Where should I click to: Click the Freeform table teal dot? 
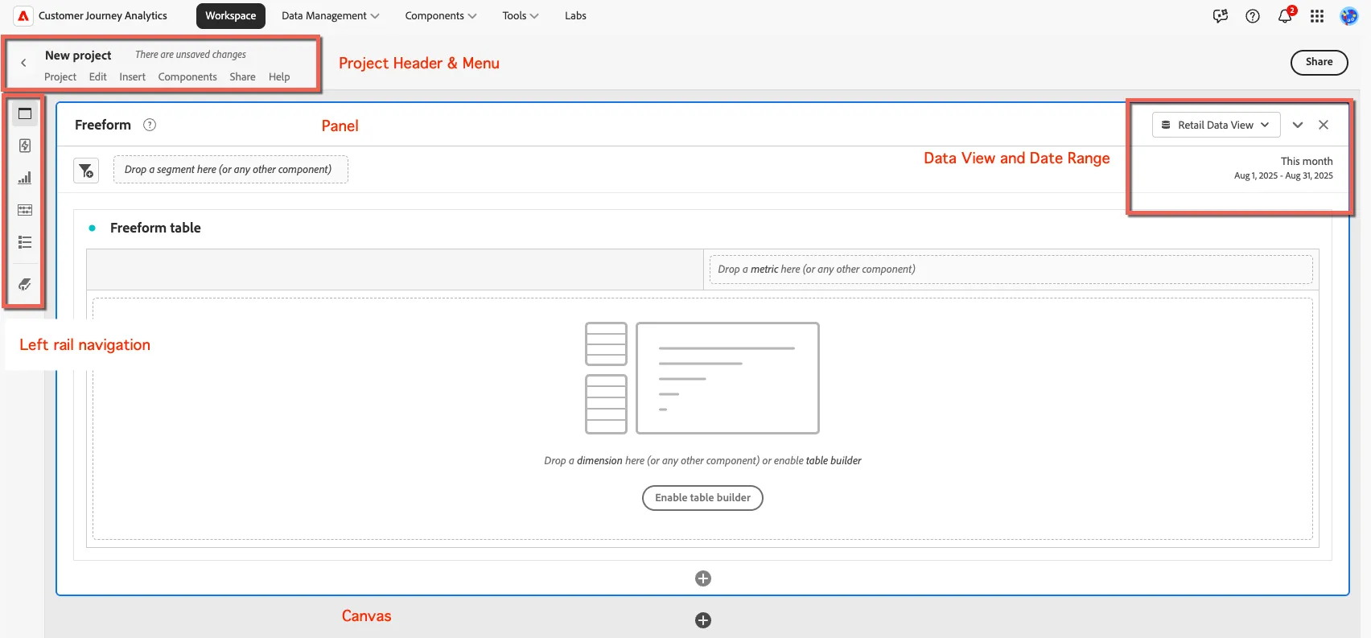point(93,228)
